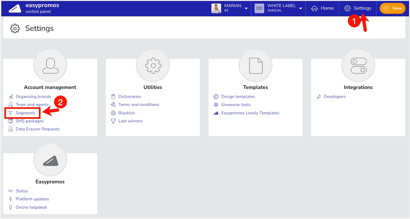This screenshot has height=219, width=410.
Task: Click the Giveaway tools icon
Action: [216, 104]
